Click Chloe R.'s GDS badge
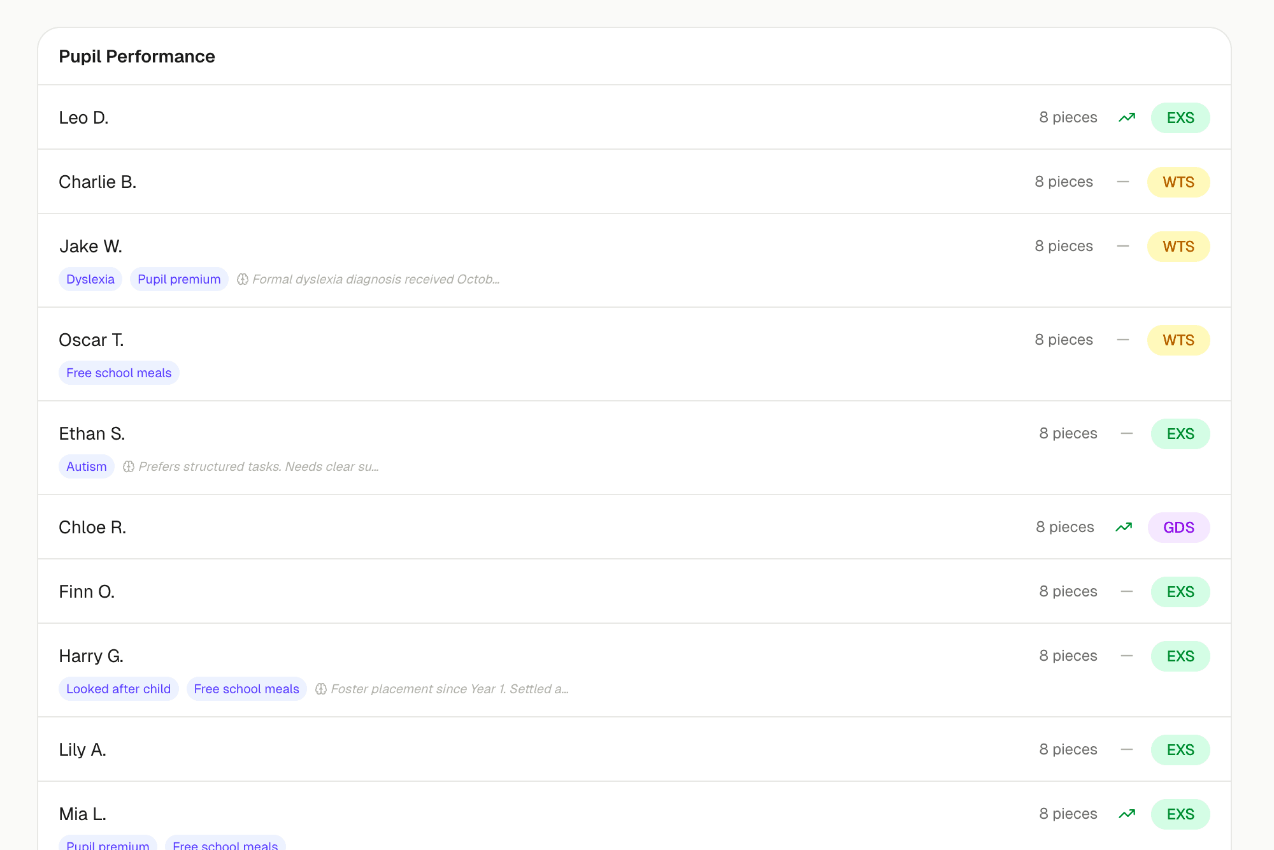The image size is (1274, 850). click(1178, 527)
